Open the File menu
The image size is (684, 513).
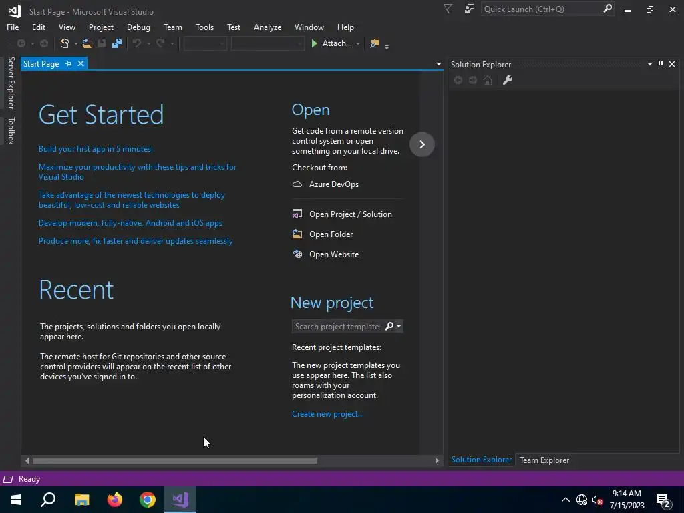[x=13, y=27]
